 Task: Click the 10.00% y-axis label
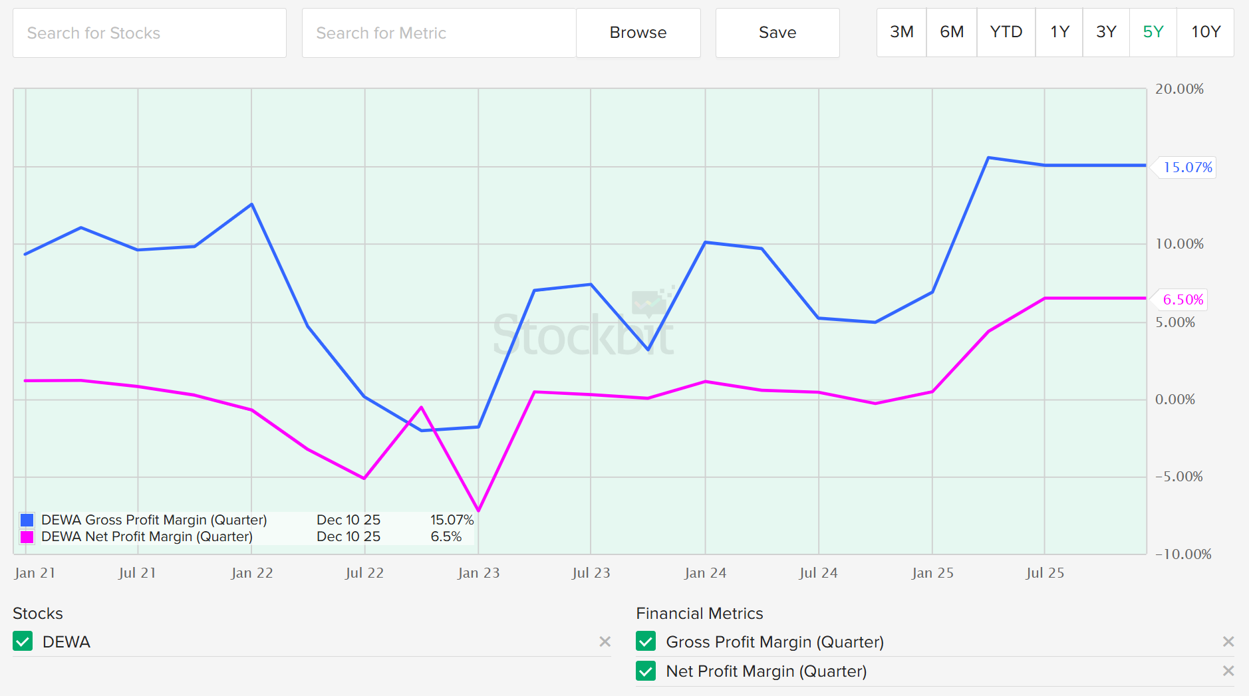pos(1179,244)
